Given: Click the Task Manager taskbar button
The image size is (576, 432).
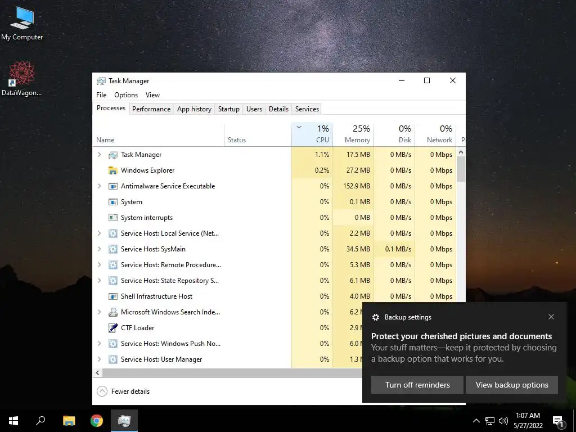Looking at the screenshot, I should [124, 421].
